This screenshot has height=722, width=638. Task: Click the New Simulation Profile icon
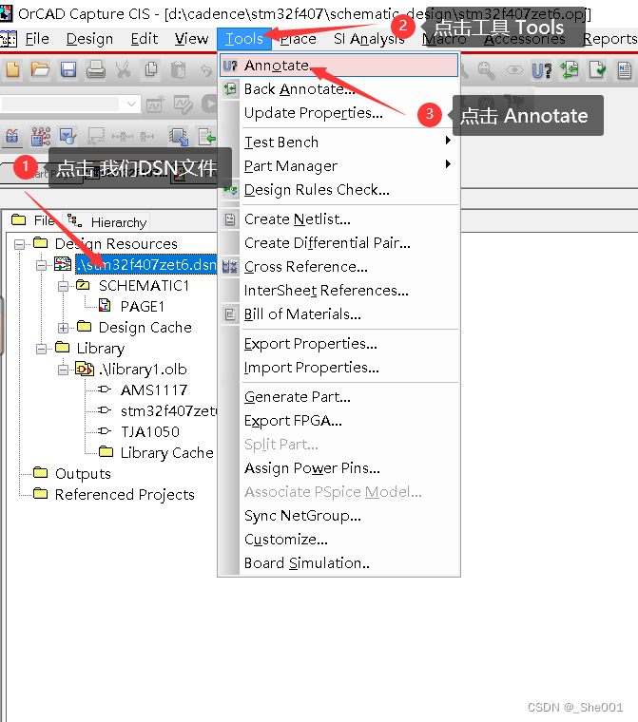[155, 104]
